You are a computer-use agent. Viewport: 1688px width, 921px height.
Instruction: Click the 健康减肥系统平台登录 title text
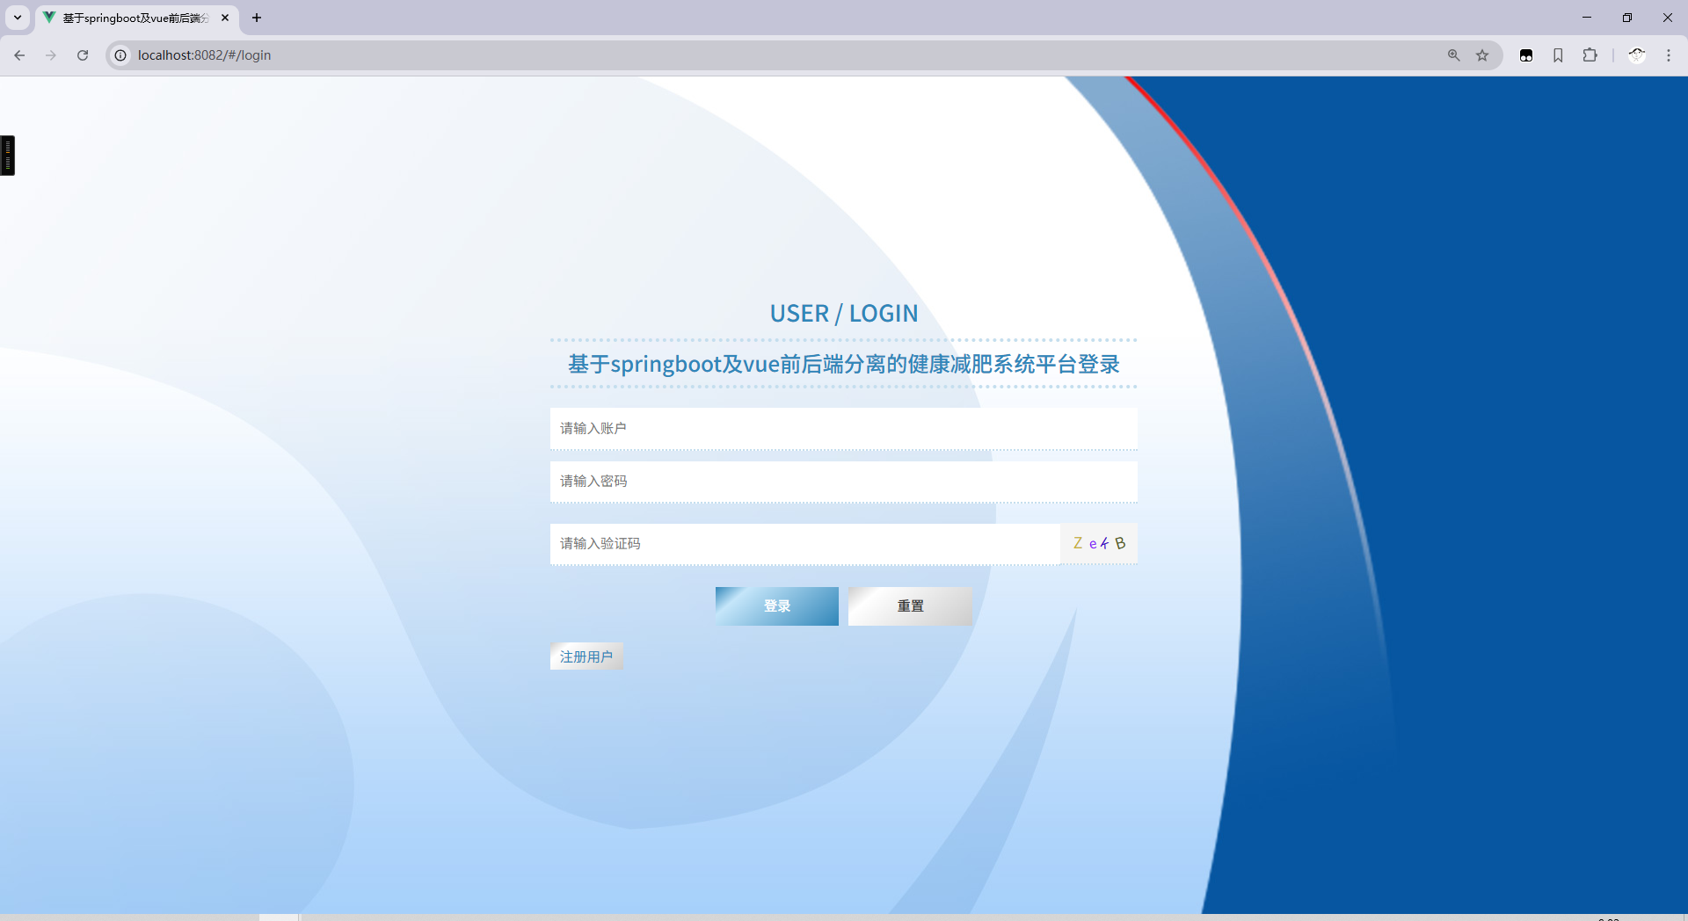point(1014,364)
